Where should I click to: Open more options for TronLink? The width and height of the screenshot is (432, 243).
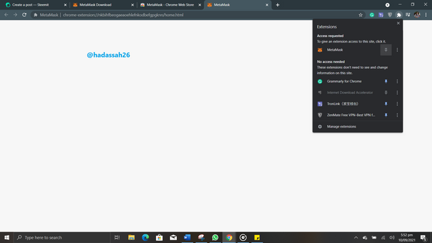(x=397, y=104)
